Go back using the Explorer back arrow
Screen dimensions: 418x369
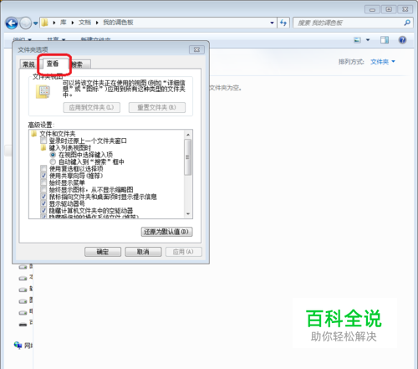pyautogui.click(x=12, y=23)
